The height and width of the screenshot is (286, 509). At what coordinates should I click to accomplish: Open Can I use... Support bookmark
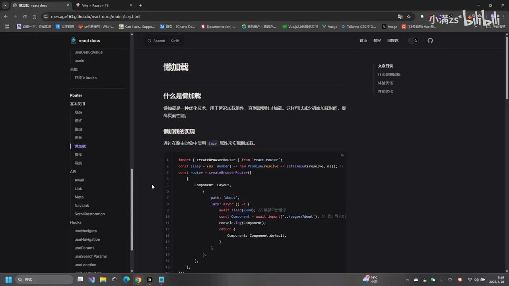point(137,27)
